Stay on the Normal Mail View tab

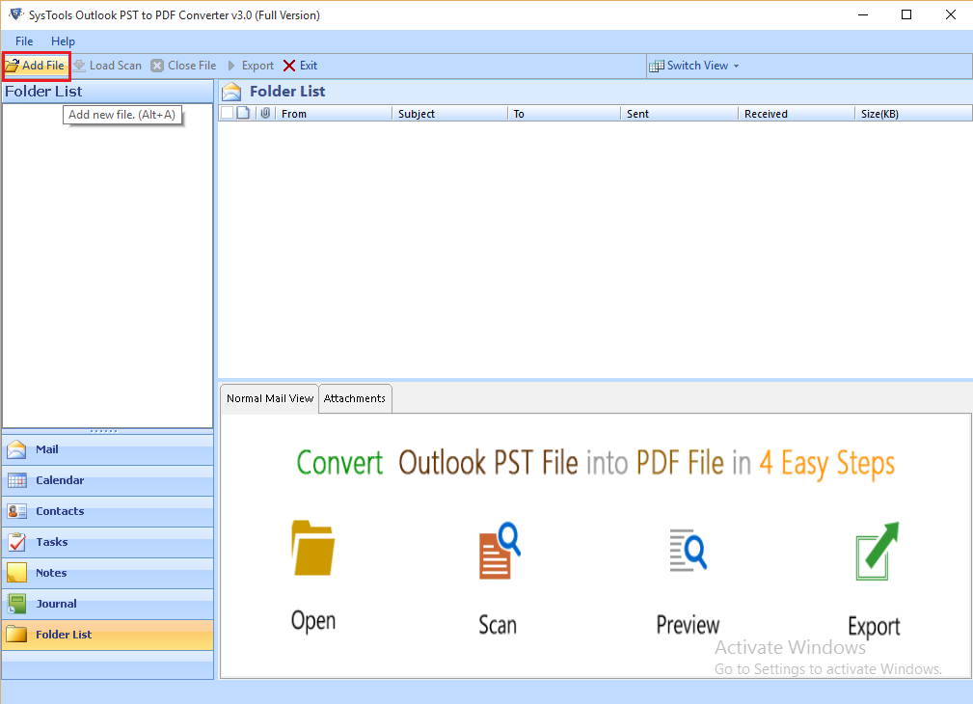pyautogui.click(x=269, y=398)
